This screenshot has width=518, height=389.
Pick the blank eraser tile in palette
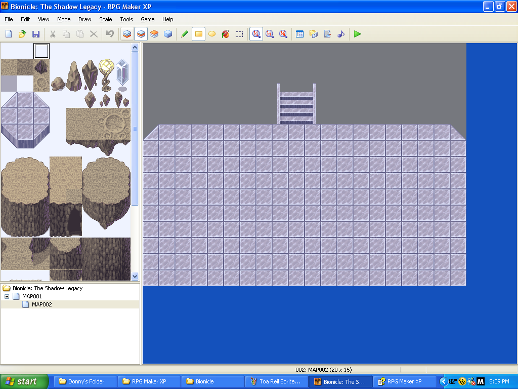[x=41, y=51]
